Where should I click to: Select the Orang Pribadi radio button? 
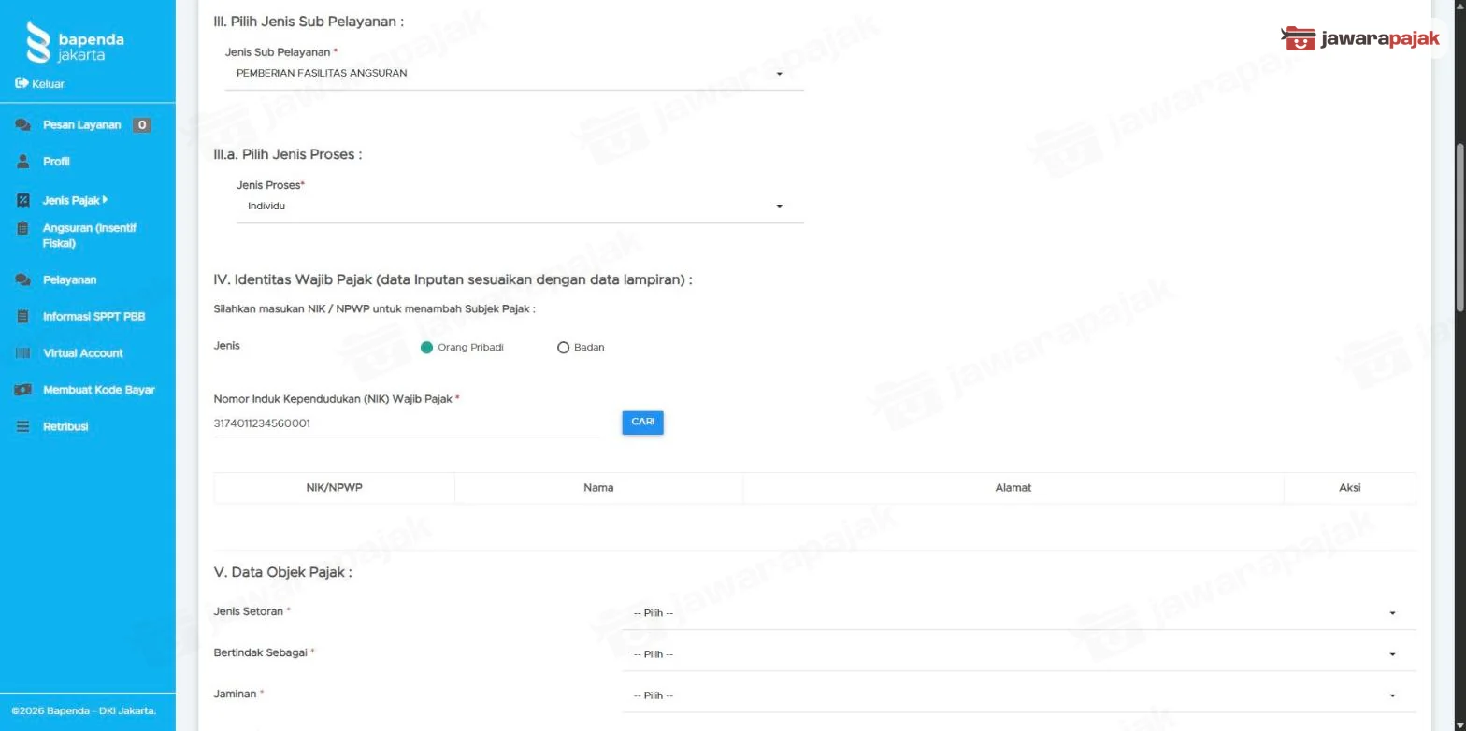click(x=427, y=347)
